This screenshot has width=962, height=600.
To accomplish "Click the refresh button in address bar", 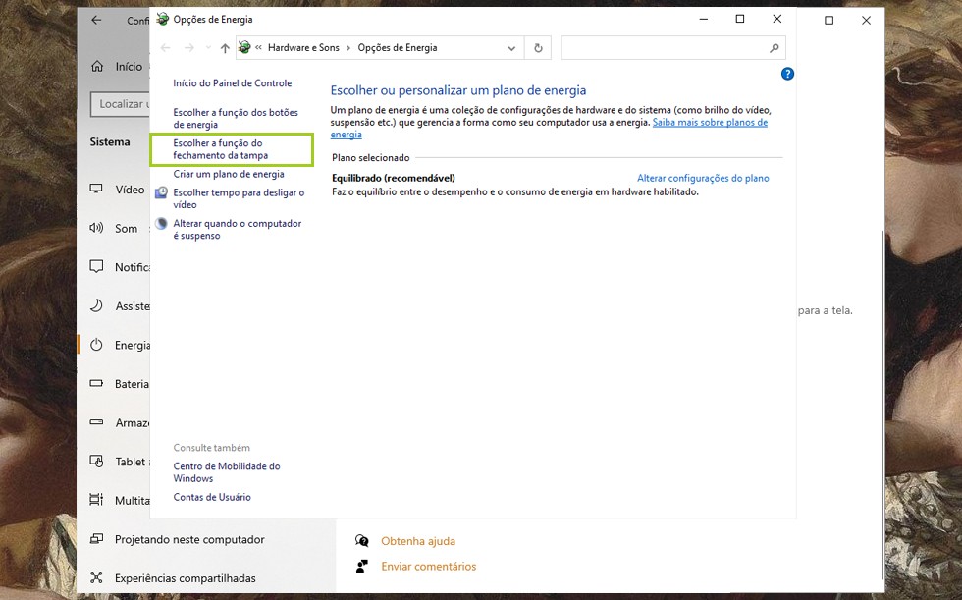I will coord(538,47).
